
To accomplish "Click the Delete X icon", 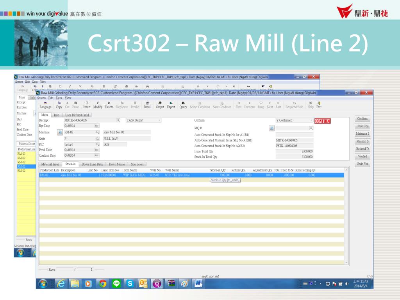I will point(109,103).
